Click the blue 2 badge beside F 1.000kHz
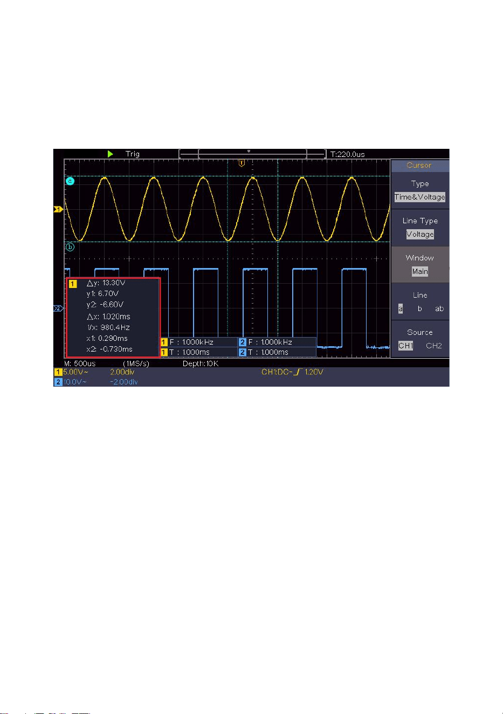 click(243, 342)
